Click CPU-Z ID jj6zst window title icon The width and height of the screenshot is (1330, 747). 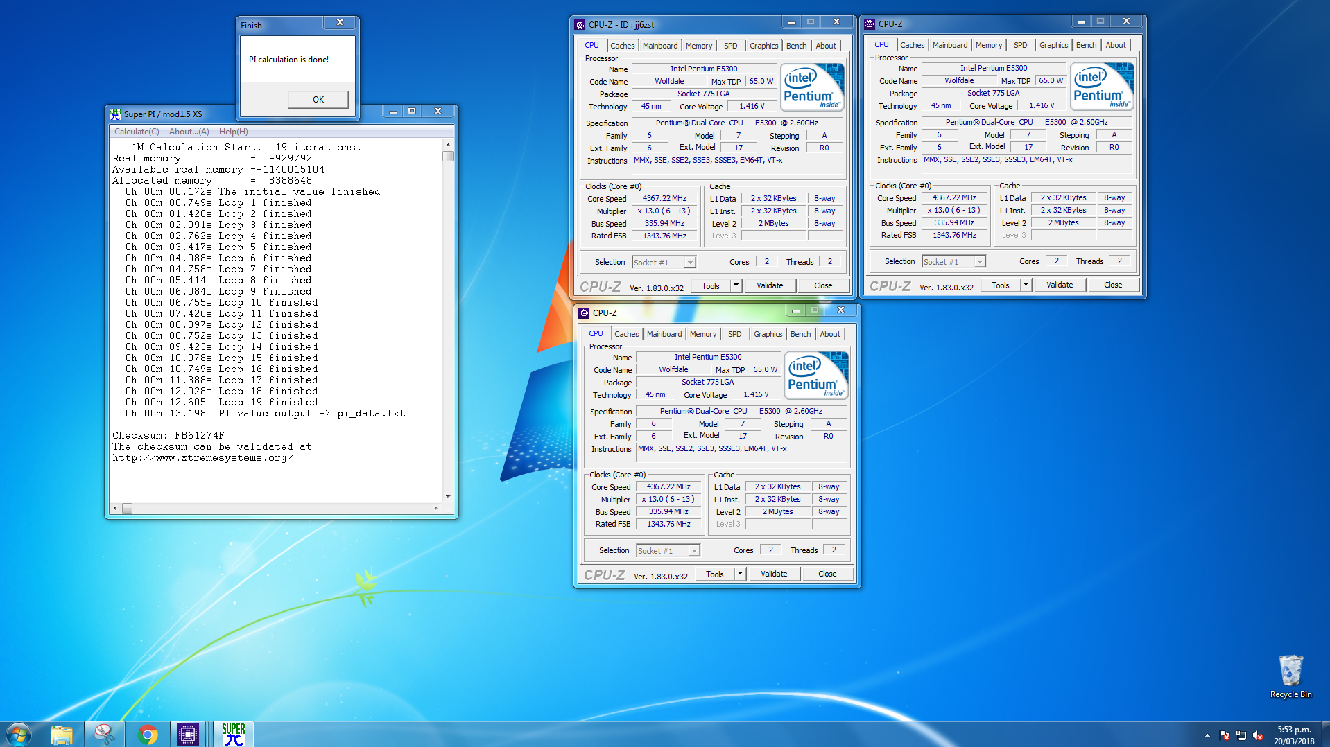tap(580, 24)
